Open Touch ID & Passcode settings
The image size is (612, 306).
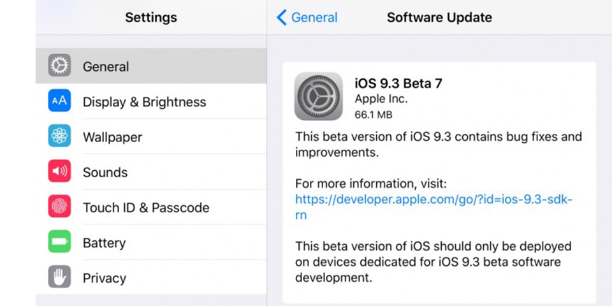(x=151, y=207)
